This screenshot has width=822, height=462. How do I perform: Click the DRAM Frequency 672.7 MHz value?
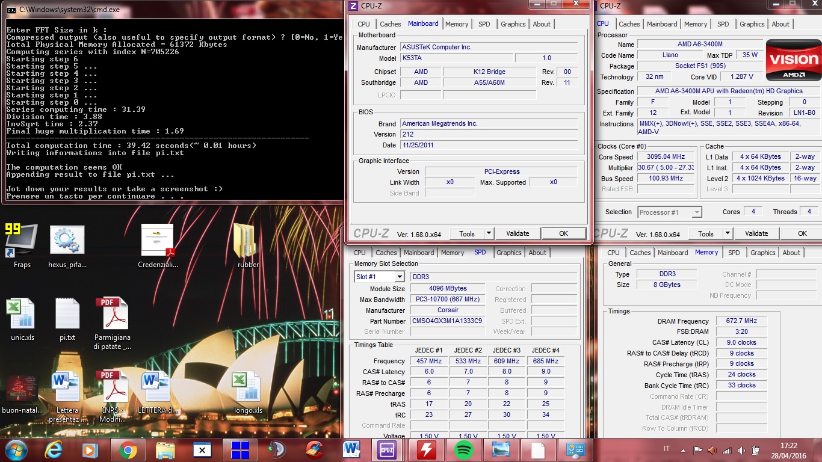tap(741, 321)
